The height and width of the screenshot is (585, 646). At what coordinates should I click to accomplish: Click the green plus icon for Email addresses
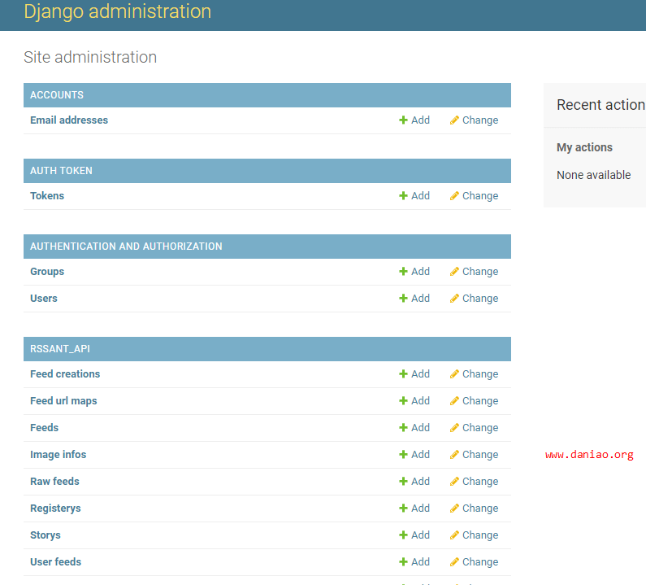click(403, 120)
